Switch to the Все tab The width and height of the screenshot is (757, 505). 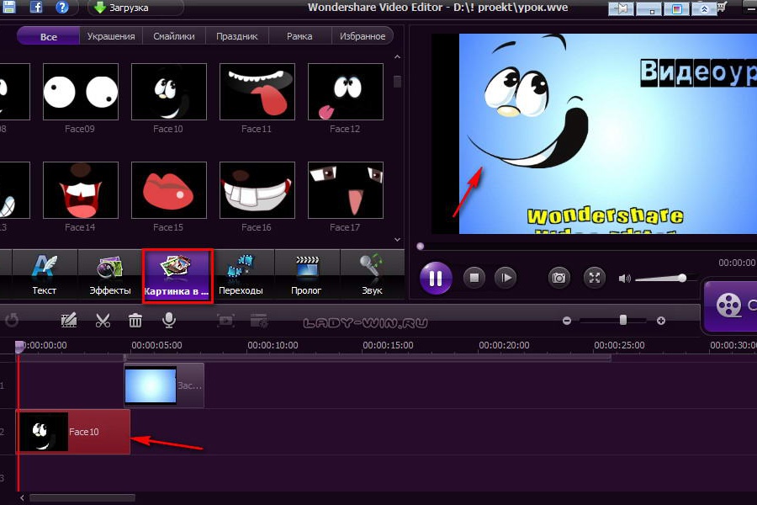click(x=48, y=36)
